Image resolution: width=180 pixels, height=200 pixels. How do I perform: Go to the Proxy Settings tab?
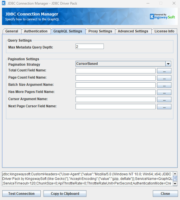coord(100,31)
